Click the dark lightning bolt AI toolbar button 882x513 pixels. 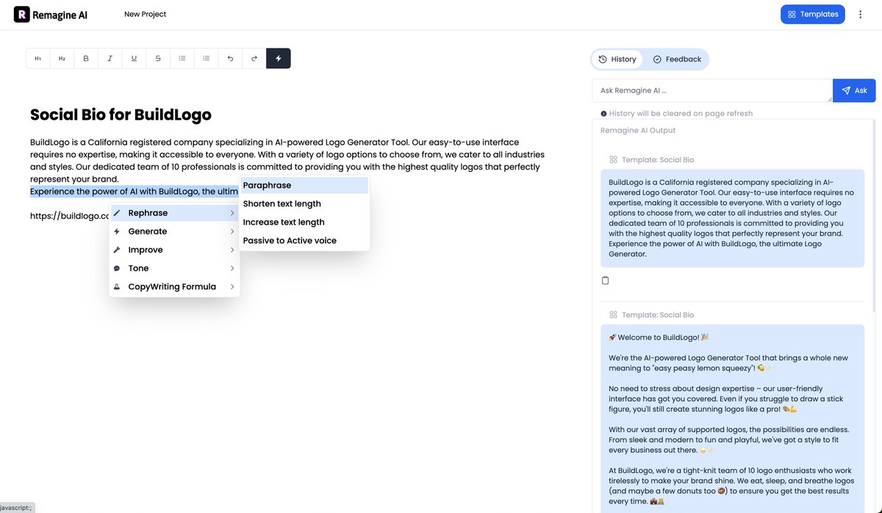pyautogui.click(x=279, y=59)
